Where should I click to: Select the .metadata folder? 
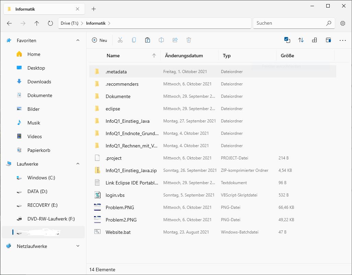[x=213, y=72]
